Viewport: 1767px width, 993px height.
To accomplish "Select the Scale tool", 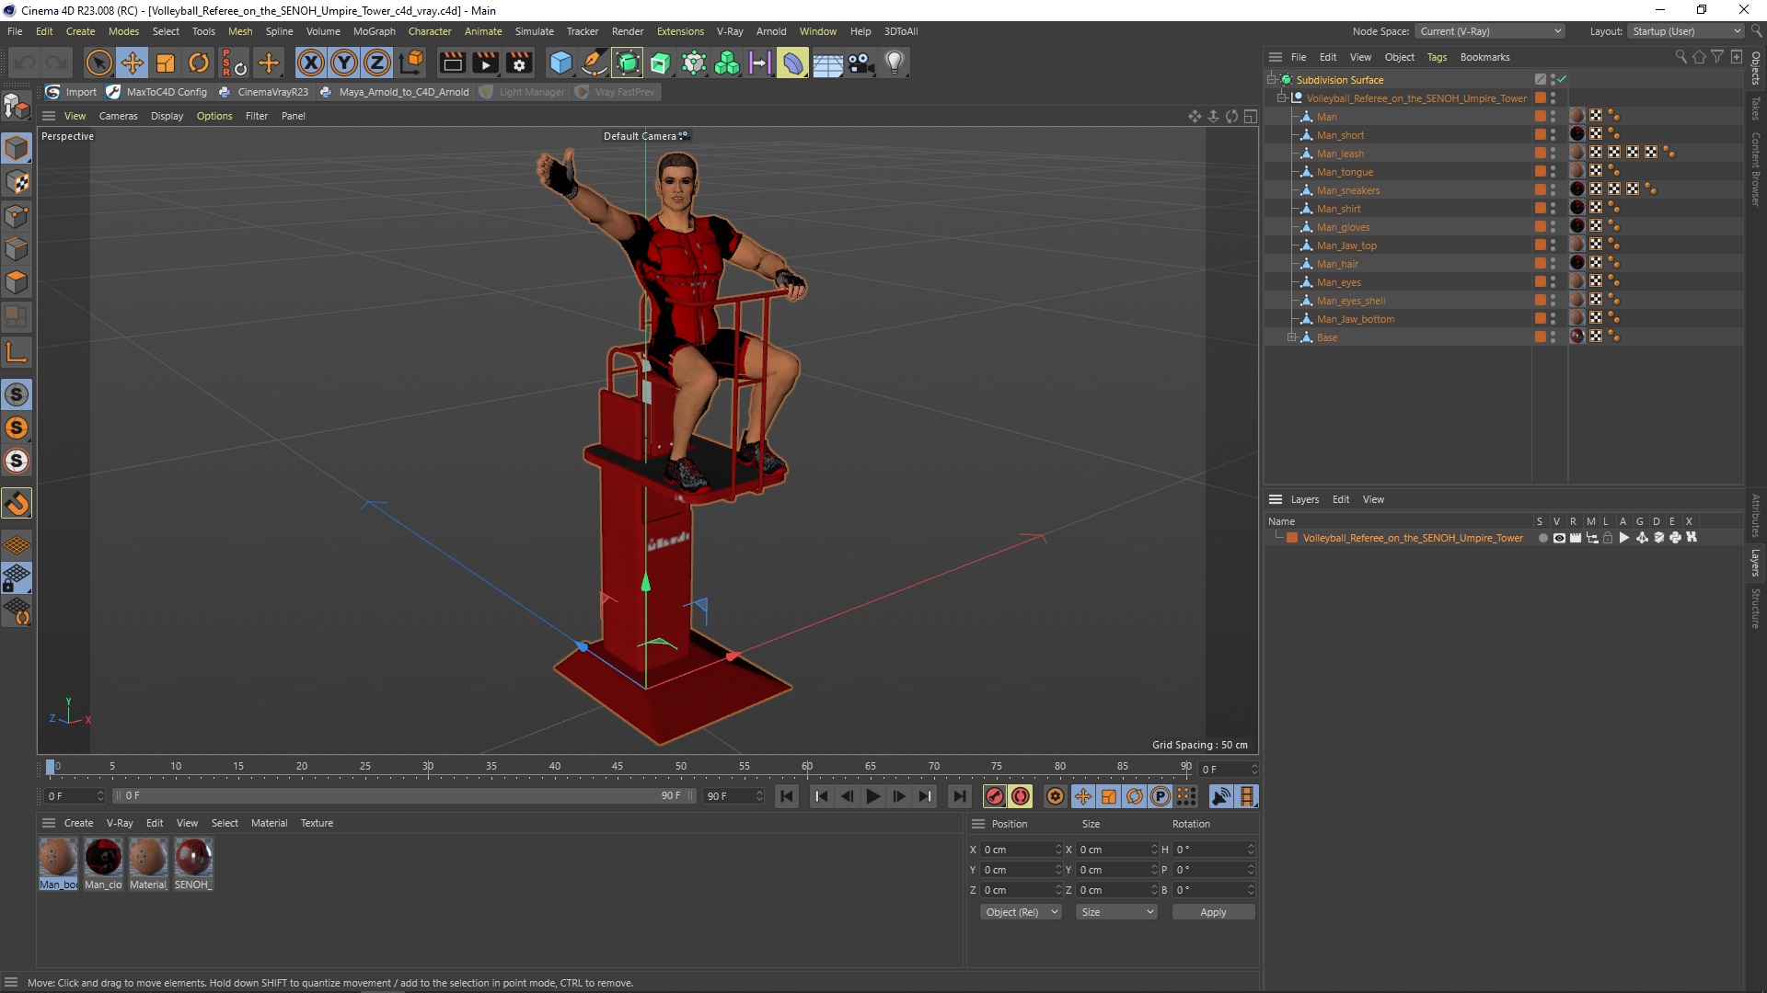I will 166,63.
